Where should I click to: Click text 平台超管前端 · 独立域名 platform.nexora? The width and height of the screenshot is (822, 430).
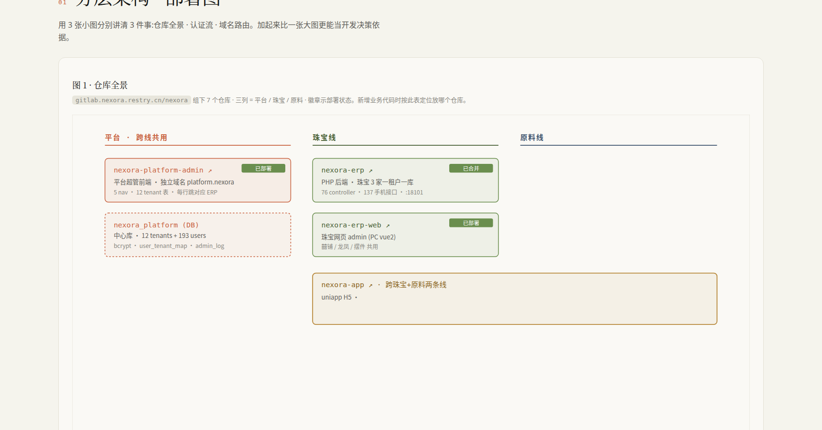pos(174,182)
